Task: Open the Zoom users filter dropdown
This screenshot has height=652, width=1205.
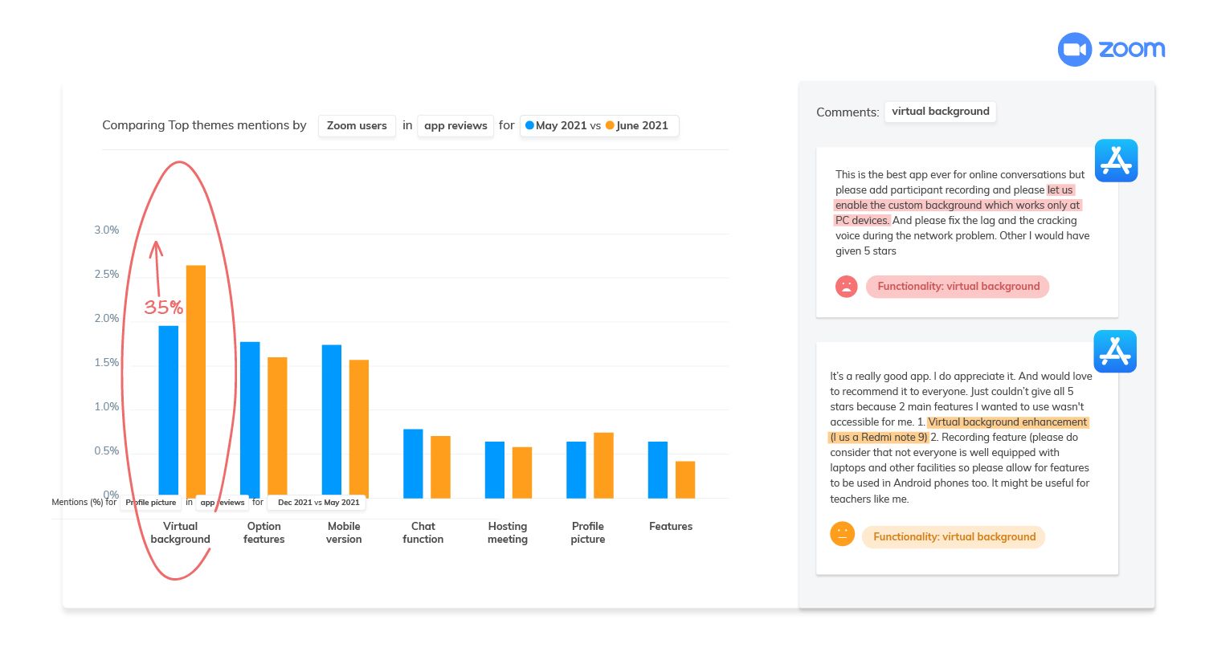Action: 357,126
